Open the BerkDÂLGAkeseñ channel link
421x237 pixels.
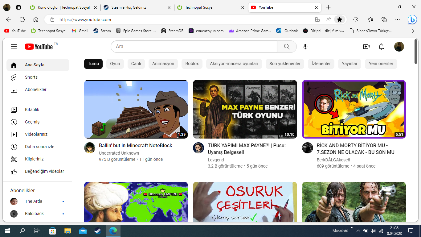pos(333,160)
